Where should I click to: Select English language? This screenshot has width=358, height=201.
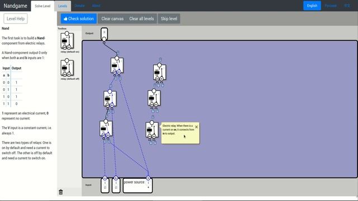pyautogui.click(x=312, y=6)
